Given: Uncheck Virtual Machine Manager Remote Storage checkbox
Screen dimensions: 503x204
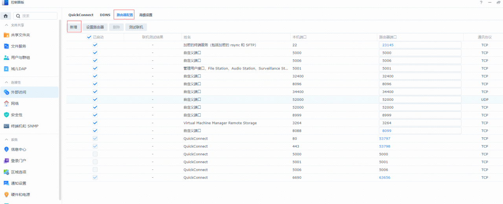Looking at the screenshot, I should pos(95,123).
